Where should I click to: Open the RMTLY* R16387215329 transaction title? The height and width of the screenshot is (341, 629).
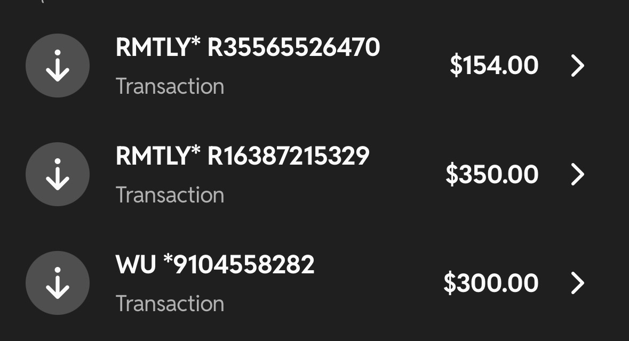coord(242,156)
